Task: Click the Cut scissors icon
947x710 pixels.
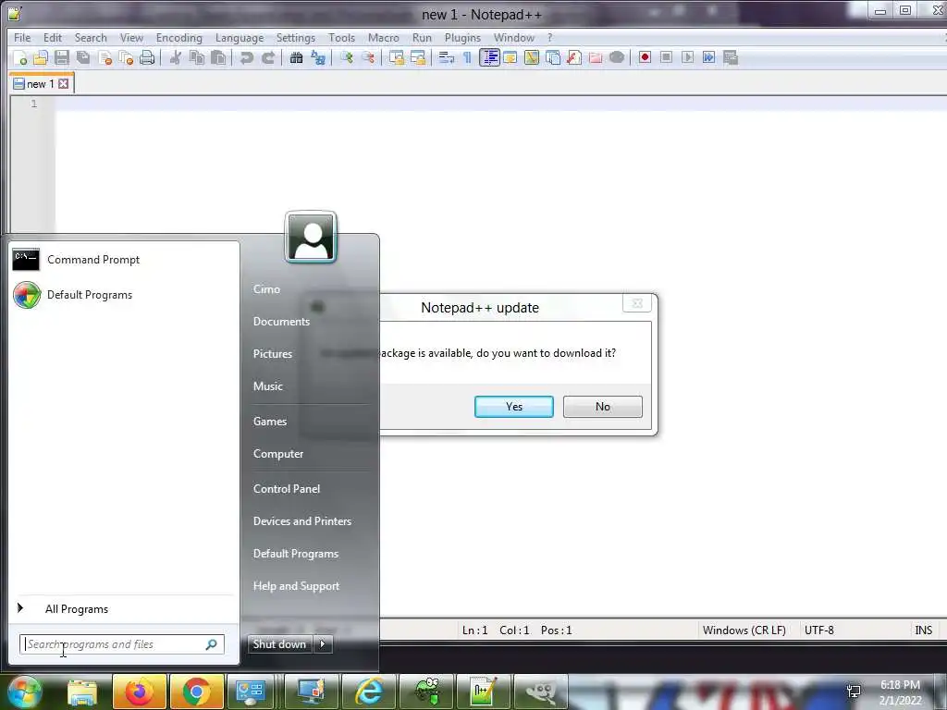Action: (176, 58)
